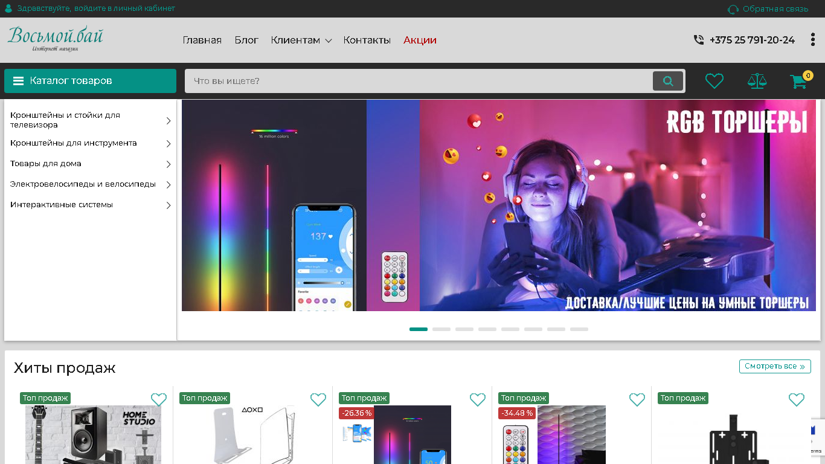
Task: Click the headset feedback icon
Action: [733, 9]
